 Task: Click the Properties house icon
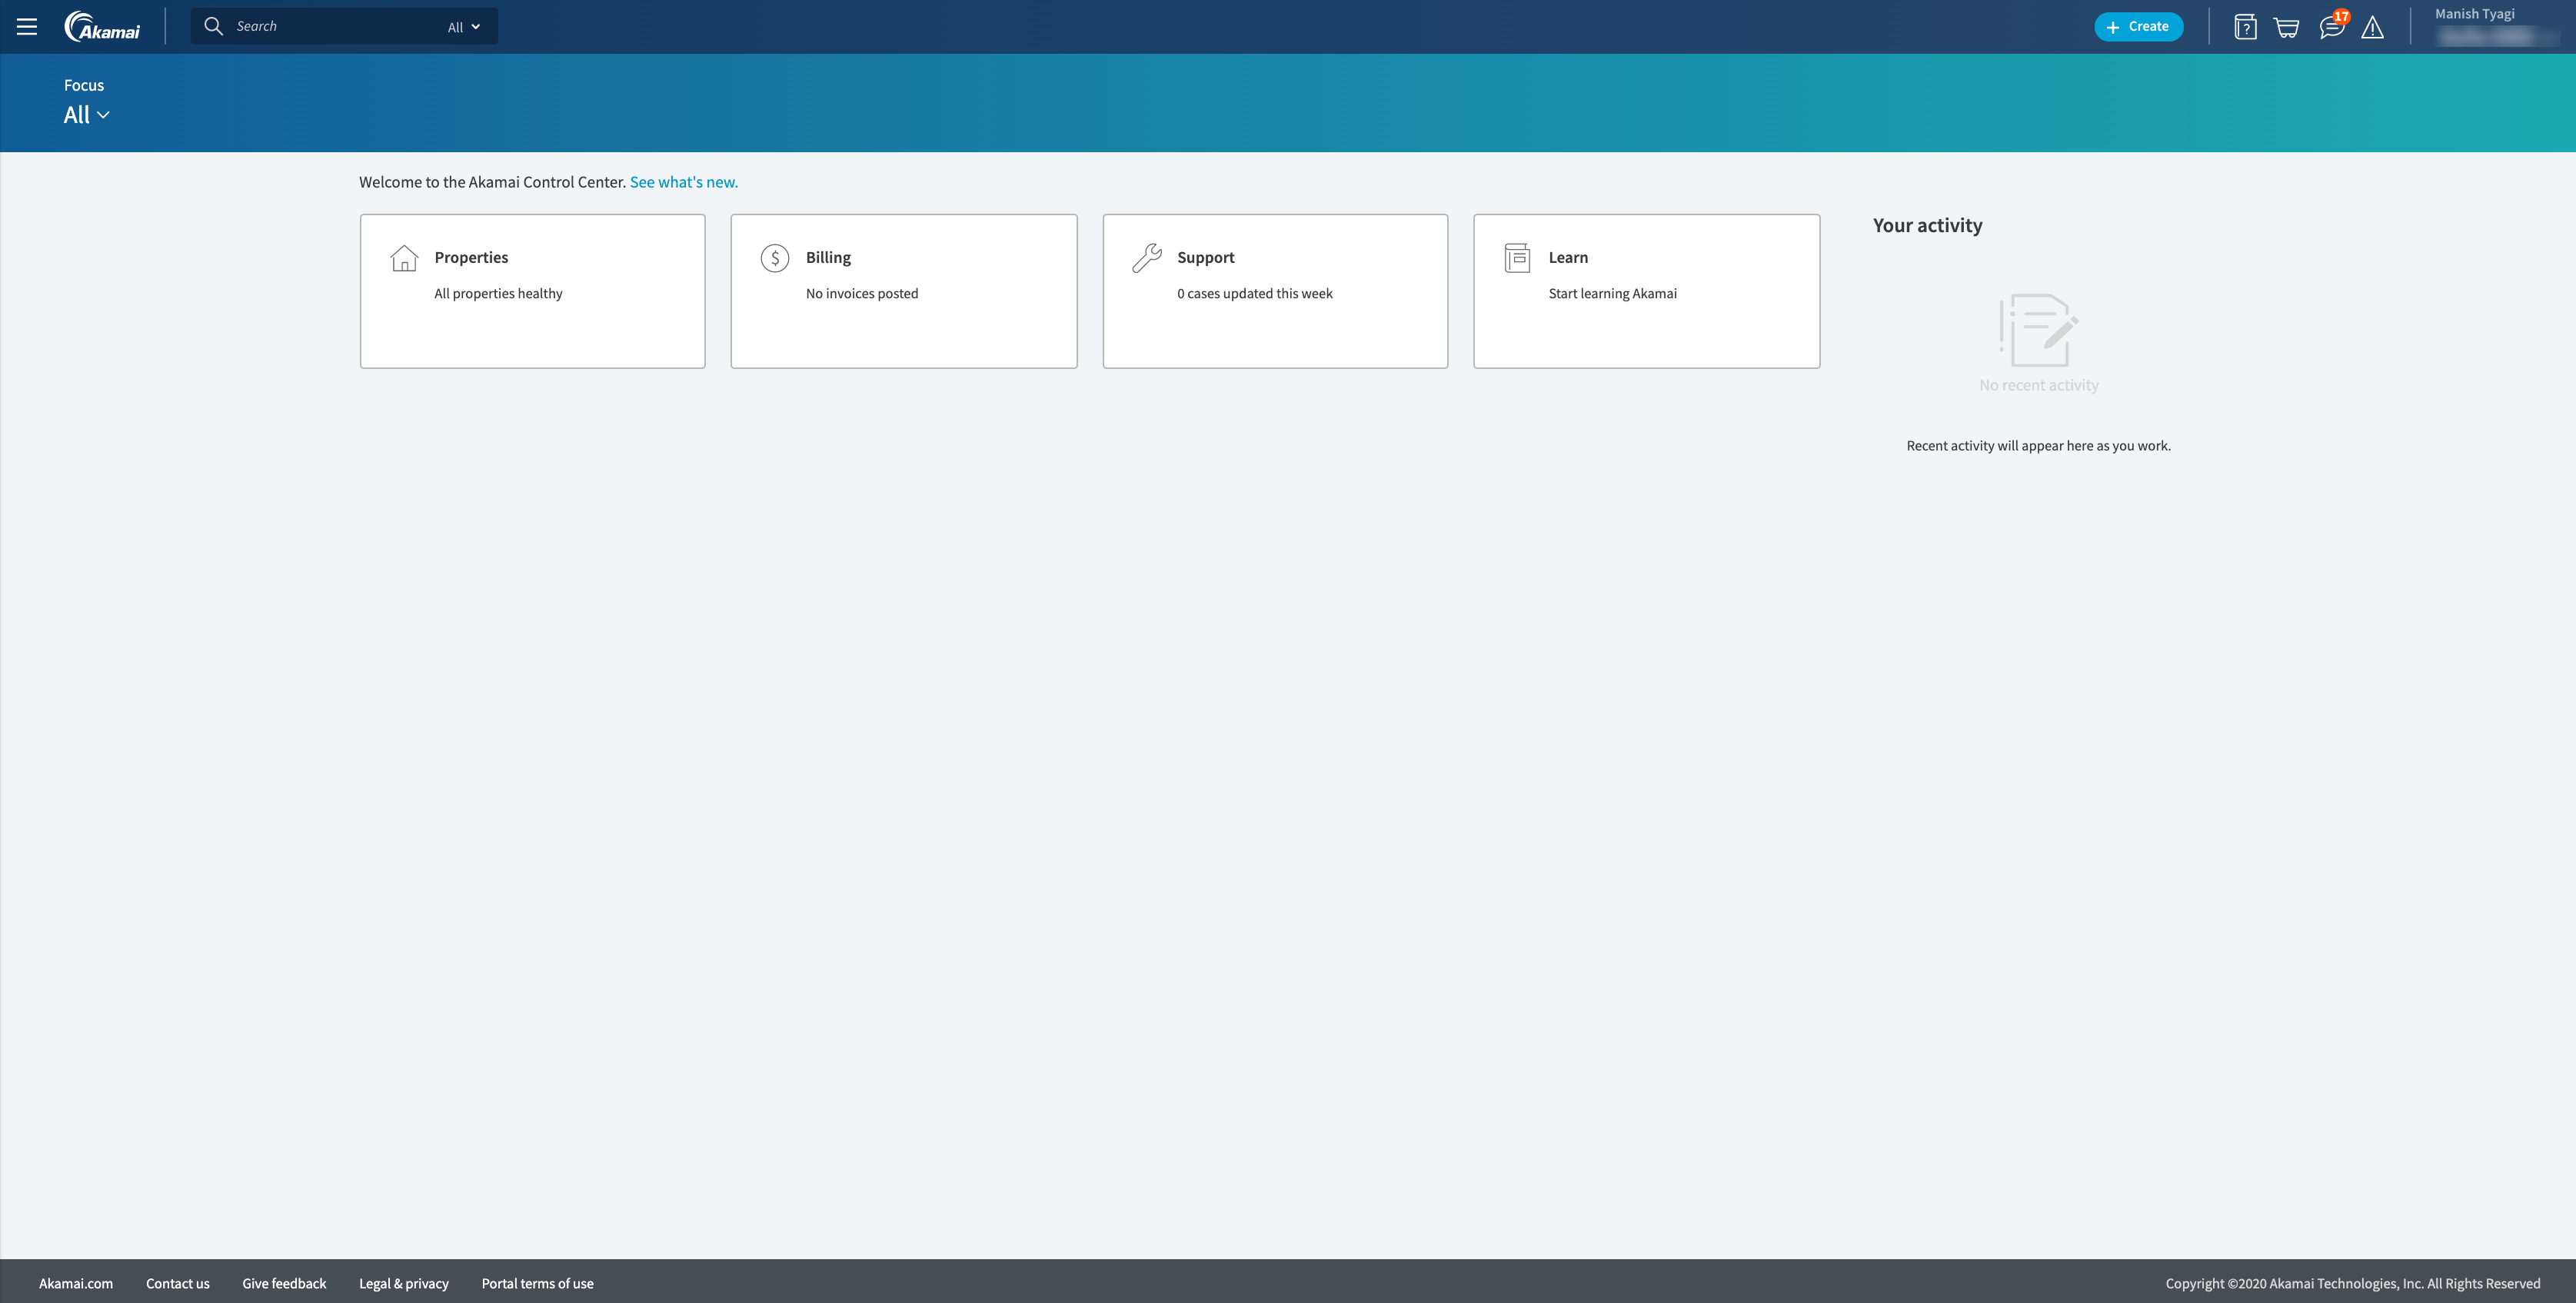404,258
